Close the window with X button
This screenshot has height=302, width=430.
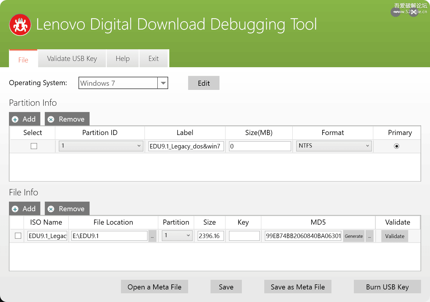coord(414,12)
